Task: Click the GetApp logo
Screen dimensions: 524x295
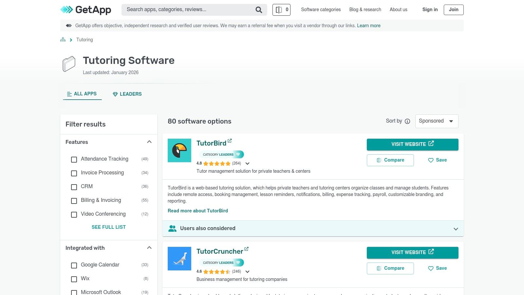Action: click(x=85, y=10)
